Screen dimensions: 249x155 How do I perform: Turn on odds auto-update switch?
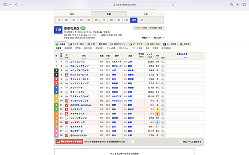coord(131,141)
